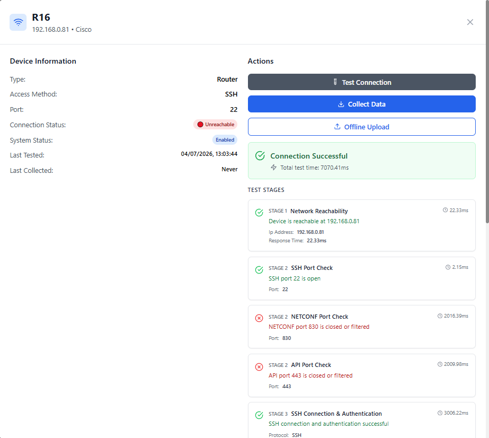Click the clock icon next to 2016.39ms
This screenshot has width=489, height=438.
(440, 316)
